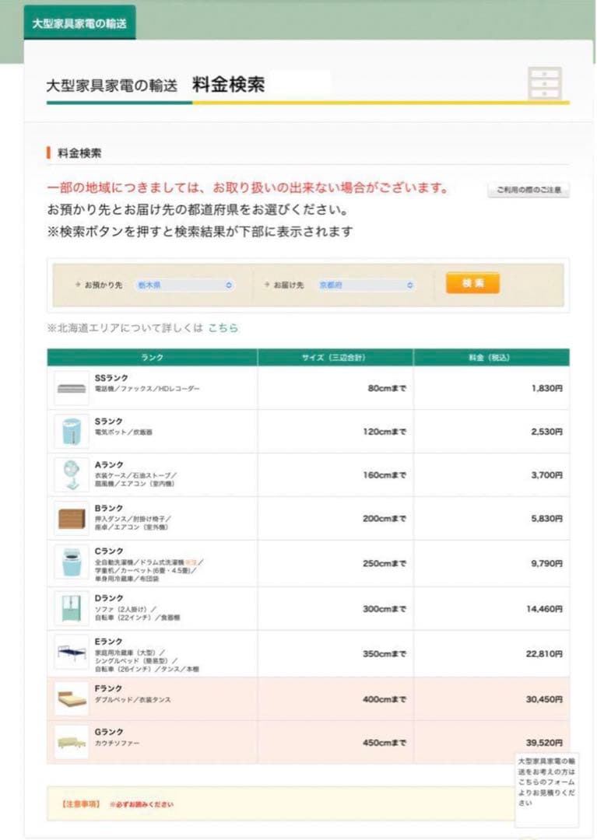The image size is (597, 840).
Task: Select the washing machine icon for Cランク
Action: pos(70,564)
